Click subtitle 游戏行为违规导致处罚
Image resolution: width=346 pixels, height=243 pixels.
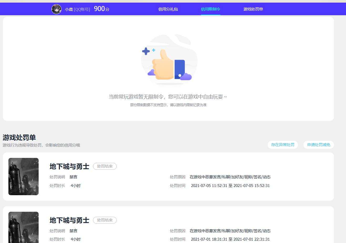click(41, 145)
